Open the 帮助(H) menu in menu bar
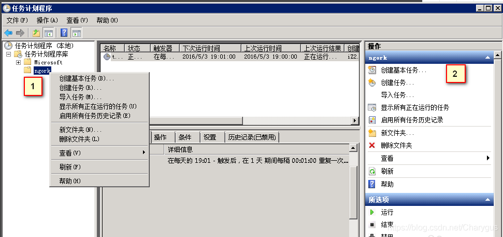The width and height of the screenshot is (503, 237). 107,21
